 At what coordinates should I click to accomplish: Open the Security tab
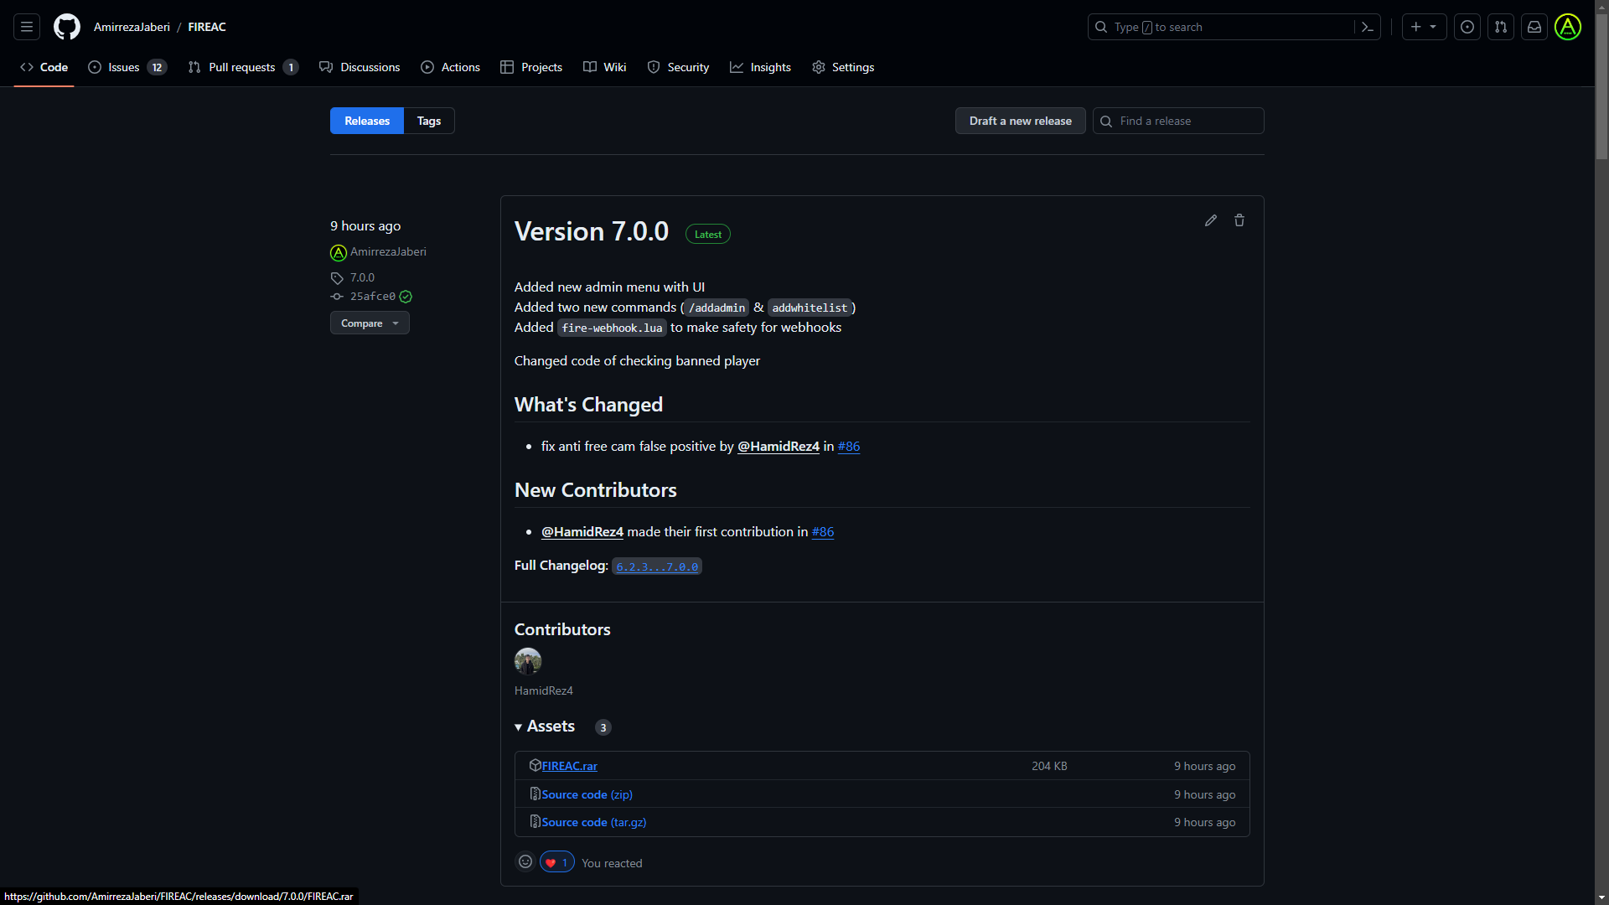click(x=678, y=67)
